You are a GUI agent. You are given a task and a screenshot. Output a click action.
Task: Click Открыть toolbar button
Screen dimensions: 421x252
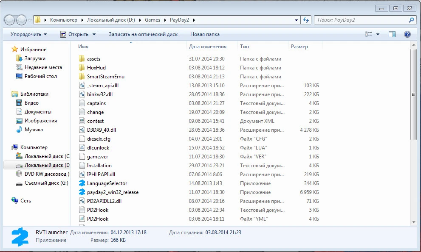75,34
